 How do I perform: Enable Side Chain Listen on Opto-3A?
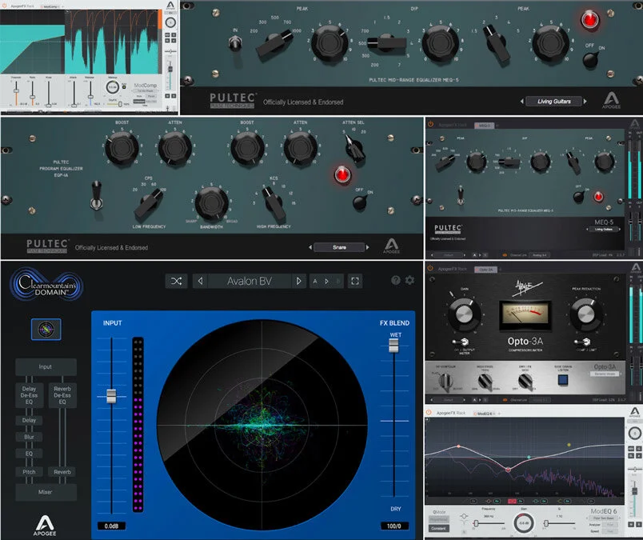click(564, 379)
